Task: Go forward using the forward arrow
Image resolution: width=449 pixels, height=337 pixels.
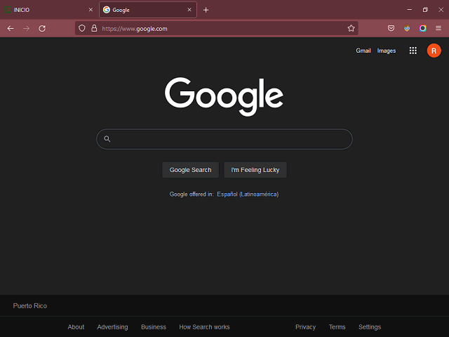Action: tap(27, 28)
